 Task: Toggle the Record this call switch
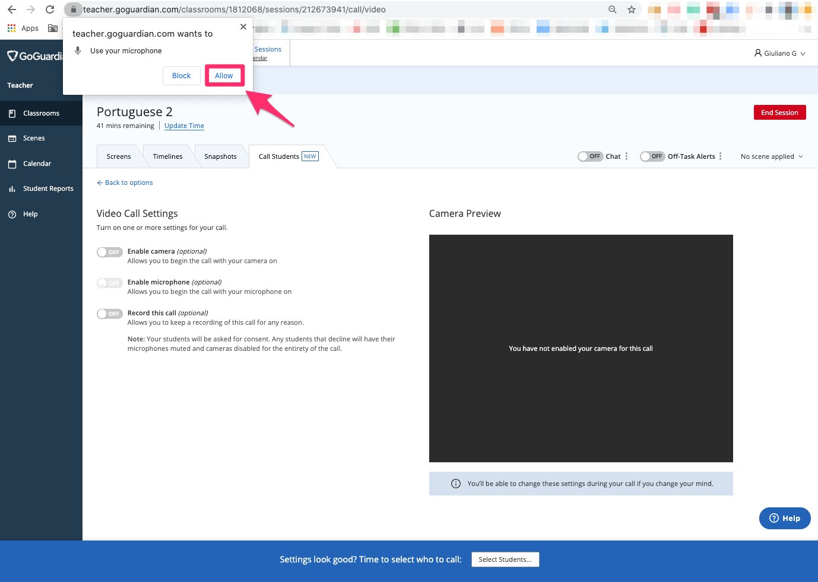(110, 314)
